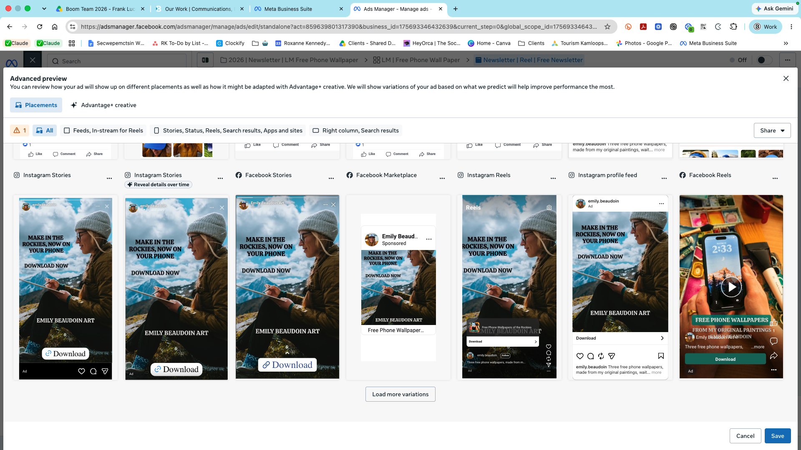Bookmark this page with the star icon
The height and width of the screenshot is (450, 801).
[x=607, y=27]
